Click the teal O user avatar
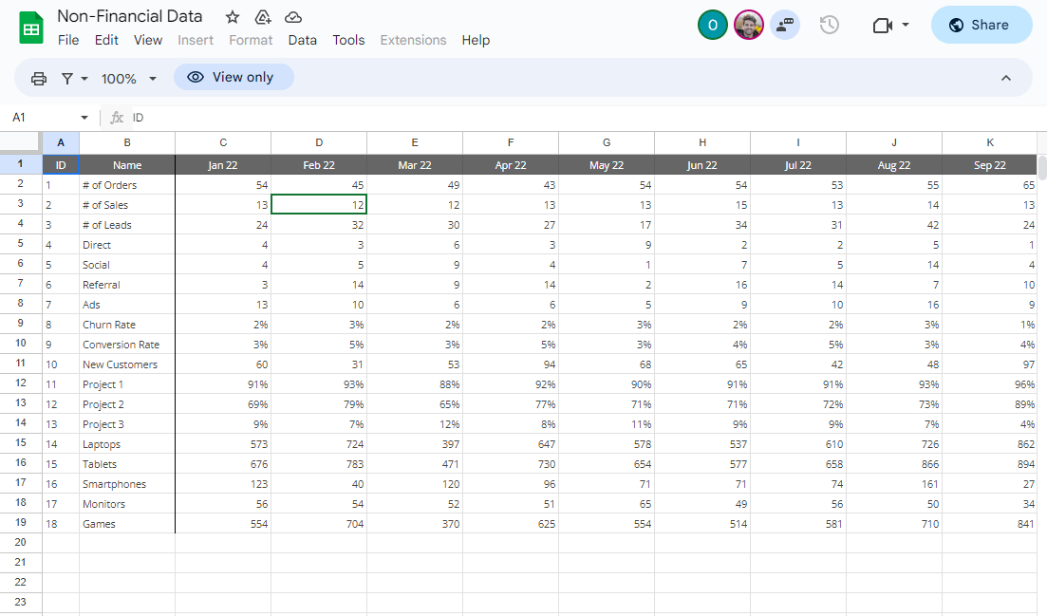Screen dimensions: 1047x616 (713, 26)
